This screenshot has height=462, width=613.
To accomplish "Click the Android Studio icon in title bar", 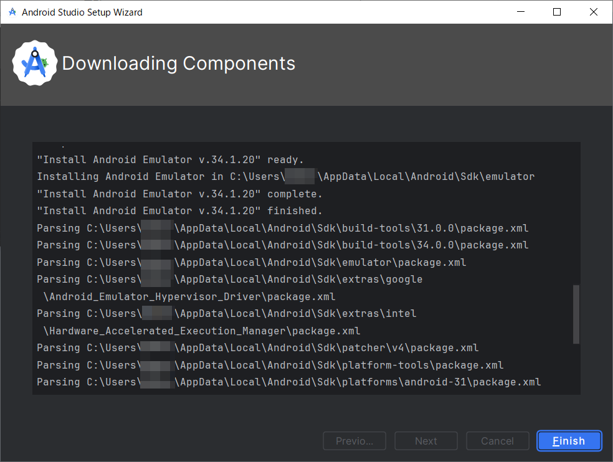I will [x=12, y=12].
